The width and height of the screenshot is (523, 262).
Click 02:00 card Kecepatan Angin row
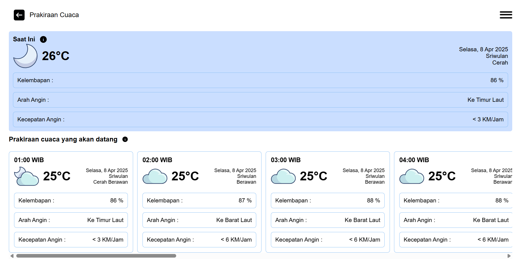(x=199, y=240)
